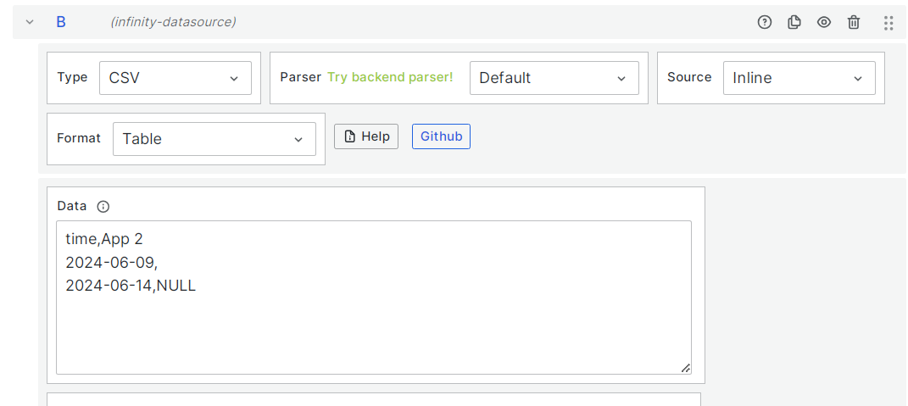908x406 pixels.
Task: Open the Format dropdown showing Table
Action: click(x=214, y=139)
